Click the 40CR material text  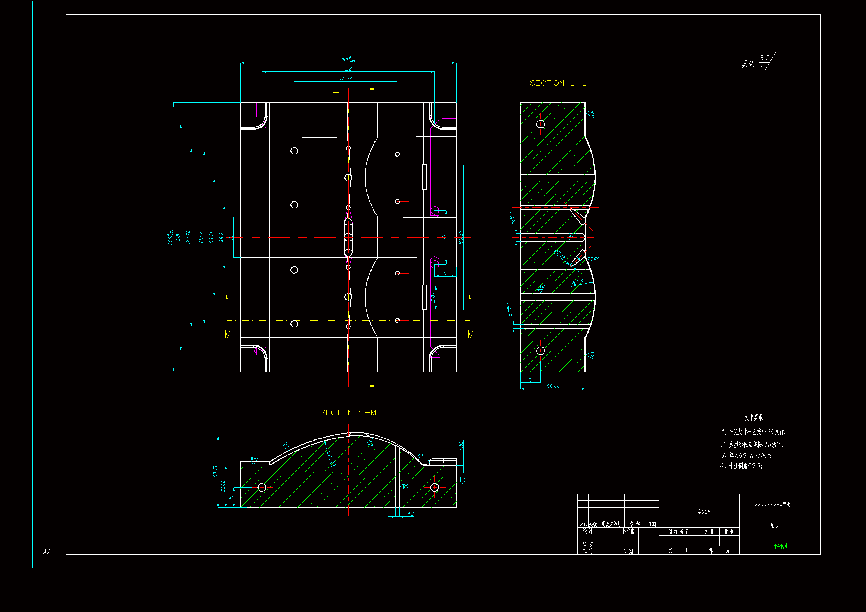point(704,512)
